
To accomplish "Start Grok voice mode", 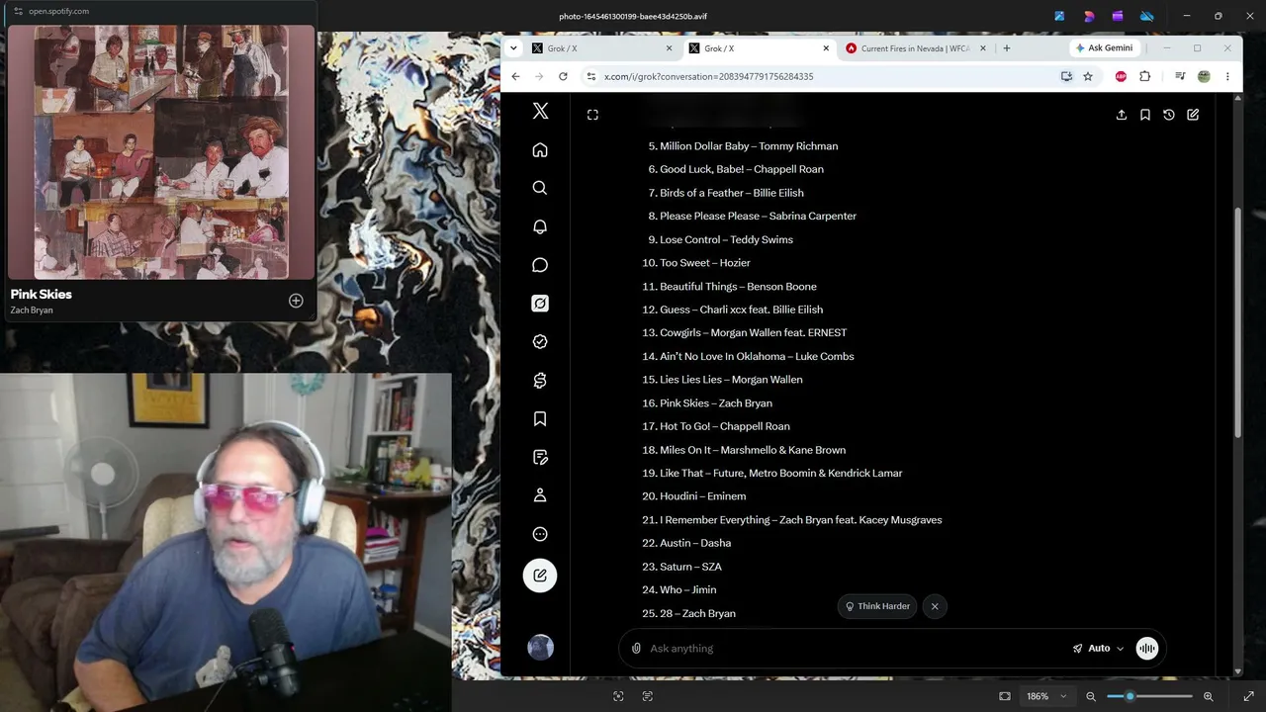I will click(1147, 649).
